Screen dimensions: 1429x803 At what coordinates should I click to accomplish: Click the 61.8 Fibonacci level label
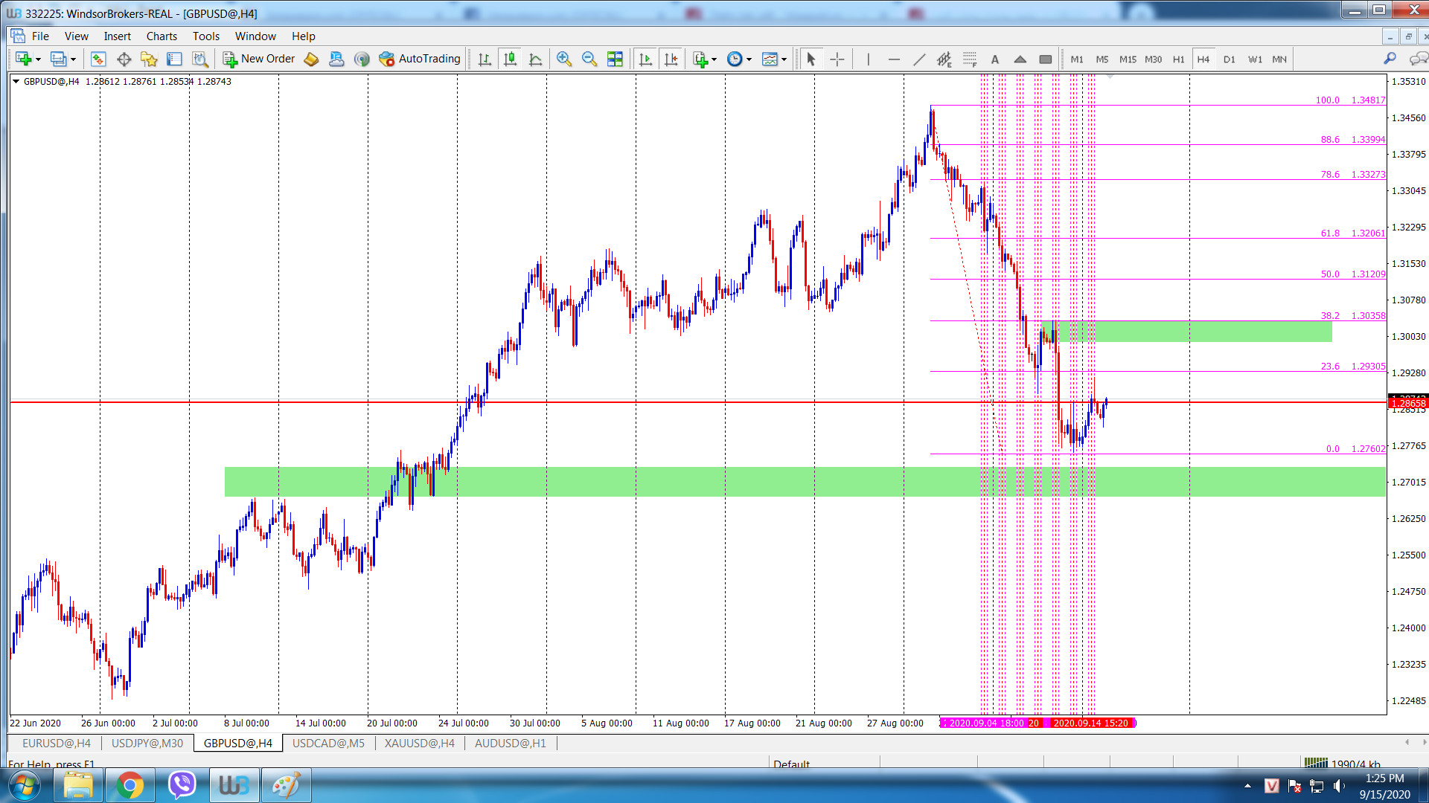[x=1353, y=233]
